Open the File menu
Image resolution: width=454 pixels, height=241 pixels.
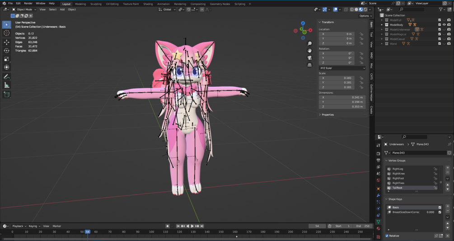coord(10,4)
